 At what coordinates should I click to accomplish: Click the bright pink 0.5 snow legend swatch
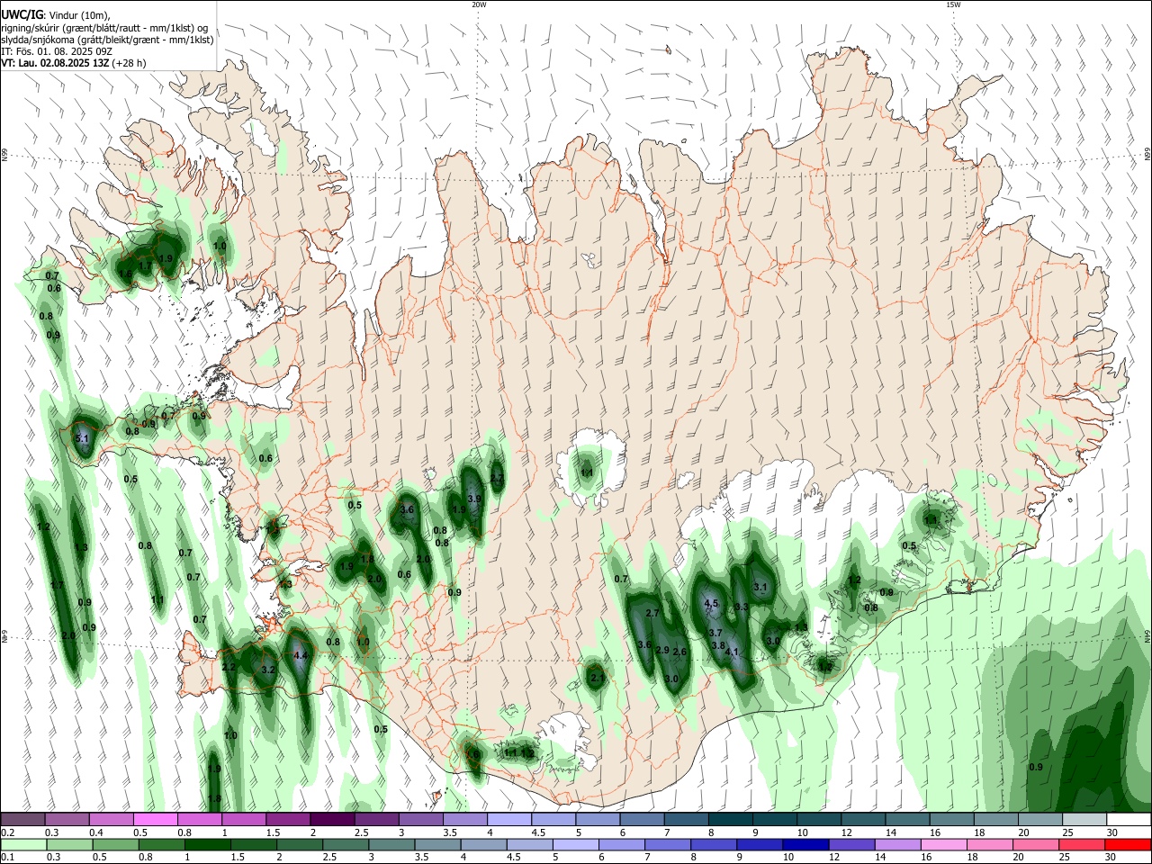click(155, 819)
